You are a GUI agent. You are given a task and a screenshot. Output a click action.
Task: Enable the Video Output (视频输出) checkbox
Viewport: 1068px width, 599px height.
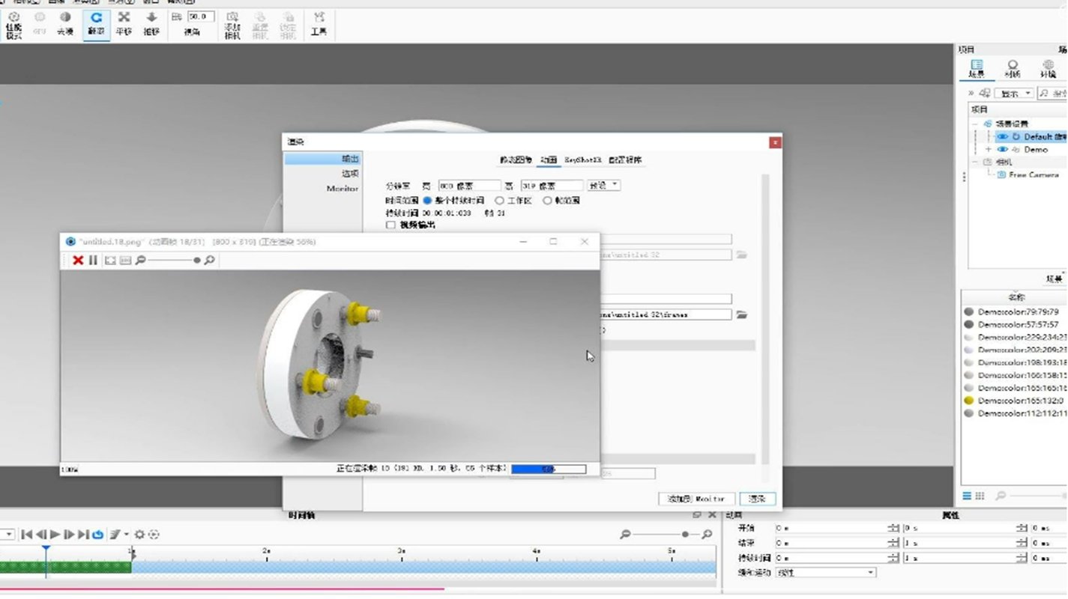click(x=390, y=225)
